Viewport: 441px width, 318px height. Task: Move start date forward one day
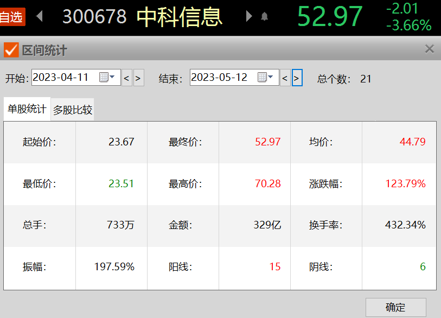pyautogui.click(x=138, y=78)
